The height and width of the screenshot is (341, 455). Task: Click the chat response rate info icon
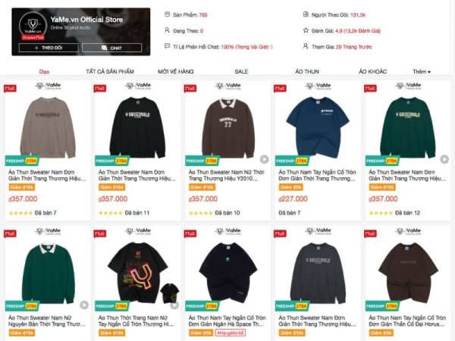pos(271,47)
